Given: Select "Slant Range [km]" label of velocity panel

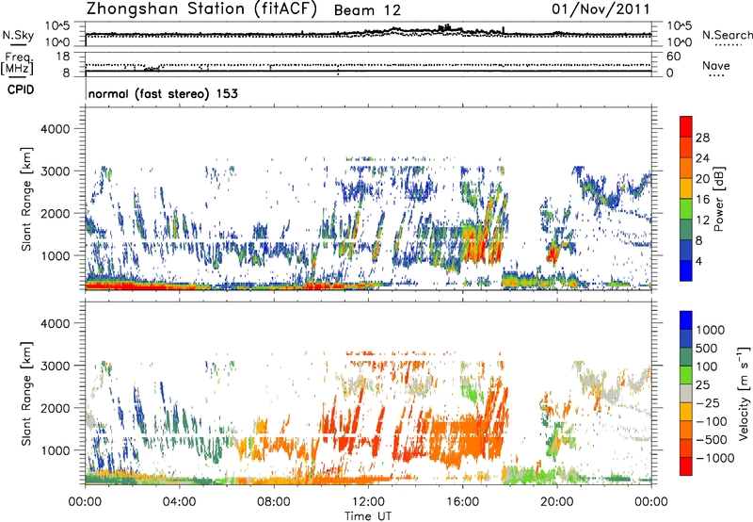Looking at the screenshot, I should (x=26, y=393).
